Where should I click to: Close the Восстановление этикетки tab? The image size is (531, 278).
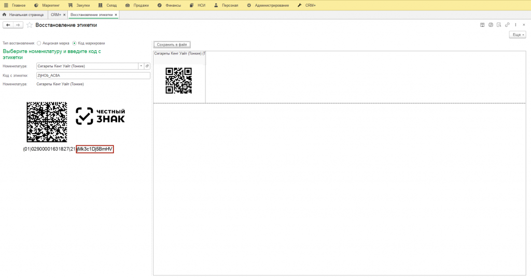pyautogui.click(x=116, y=15)
